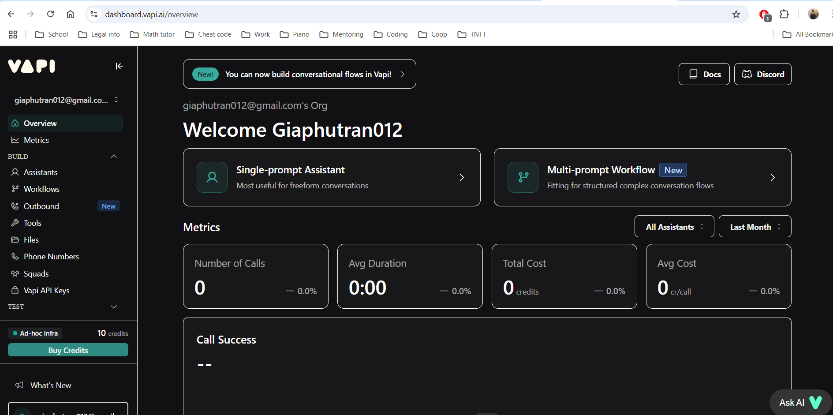Open the Files page
Viewport: 833px width, 415px height.
pos(65,239)
